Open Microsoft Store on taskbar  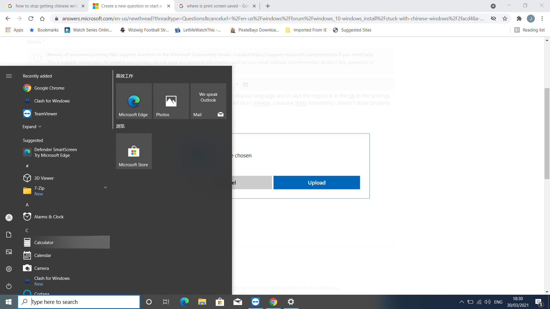tap(220, 302)
